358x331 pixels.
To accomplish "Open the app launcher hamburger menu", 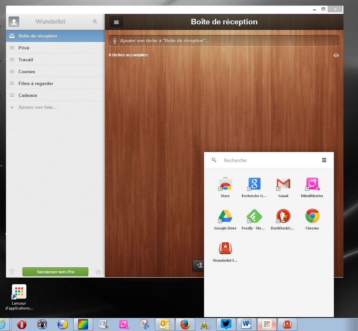I will coord(324,160).
